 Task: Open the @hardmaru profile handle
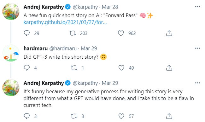(63, 49)
